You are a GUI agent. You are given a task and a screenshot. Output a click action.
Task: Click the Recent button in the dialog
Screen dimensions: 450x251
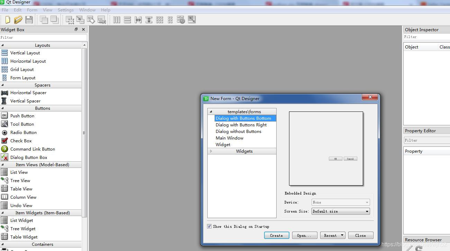pyautogui.click(x=332, y=235)
